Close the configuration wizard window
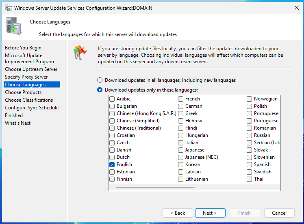 (x=296, y=8)
